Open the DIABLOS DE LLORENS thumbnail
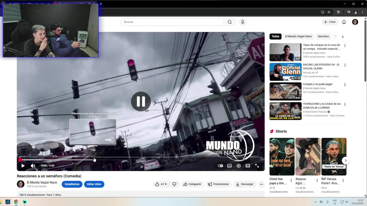The image size is (367, 206). (x=286, y=111)
